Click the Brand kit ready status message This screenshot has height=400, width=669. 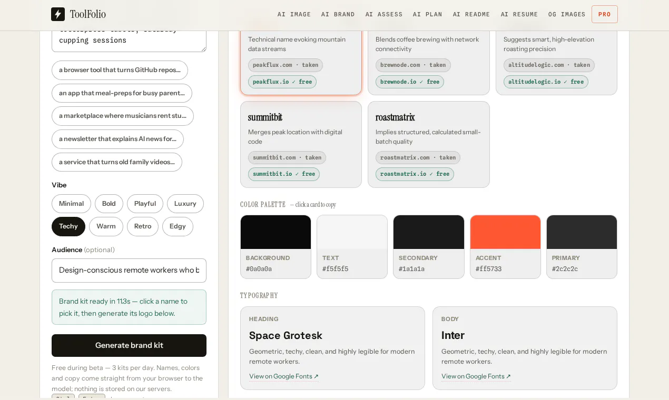(129, 307)
